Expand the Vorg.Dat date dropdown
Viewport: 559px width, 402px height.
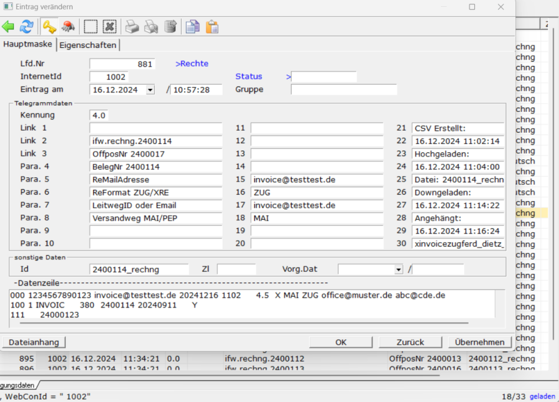click(399, 269)
